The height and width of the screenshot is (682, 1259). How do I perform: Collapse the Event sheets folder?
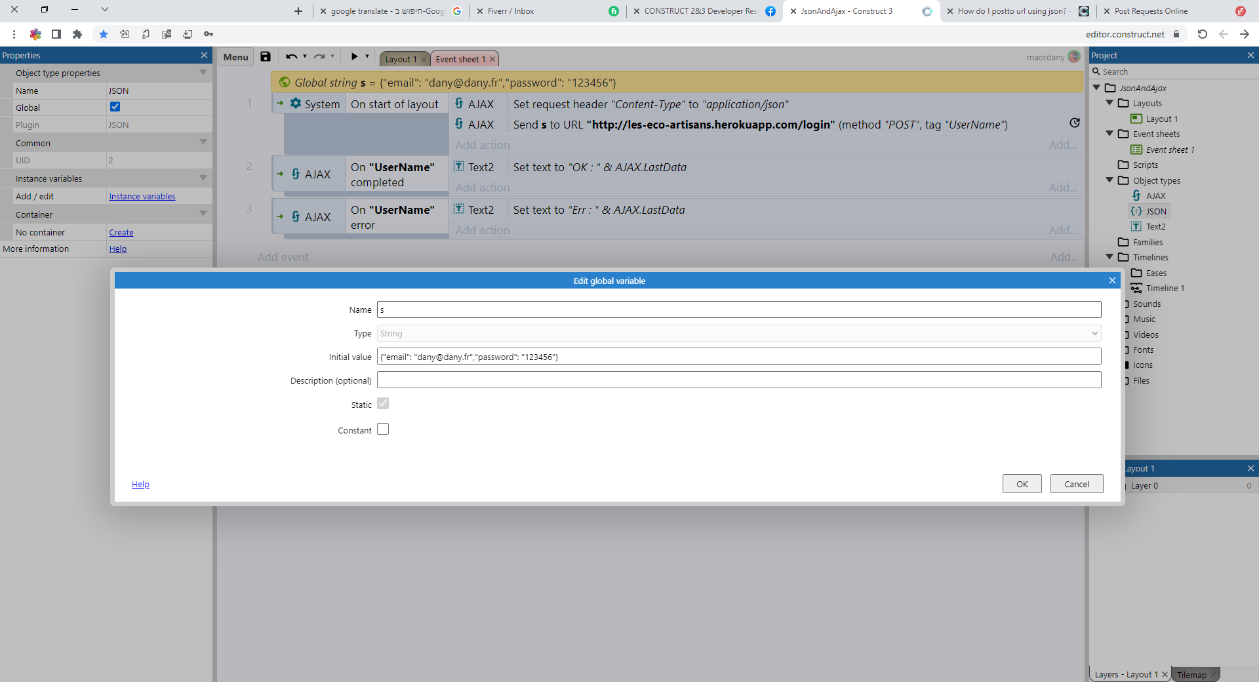(1109, 134)
